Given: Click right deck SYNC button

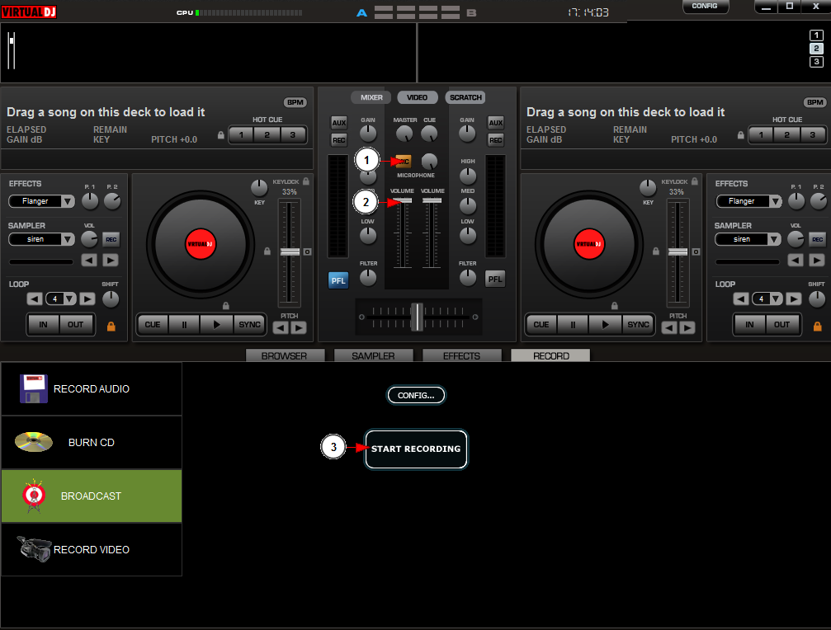Looking at the screenshot, I should point(638,325).
